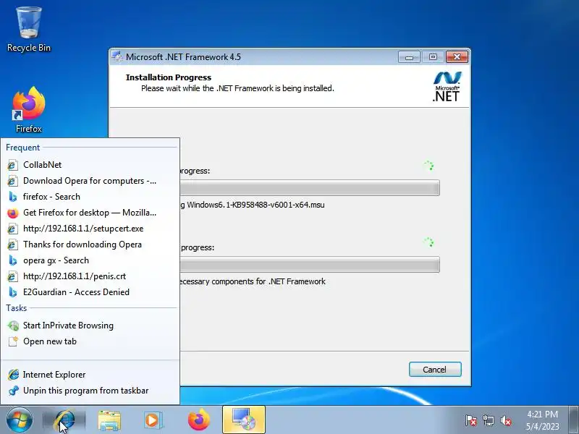Image resolution: width=579 pixels, height=434 pixels.
Task: Open the clock showing 4:21 PM
Action: (542, 420)
